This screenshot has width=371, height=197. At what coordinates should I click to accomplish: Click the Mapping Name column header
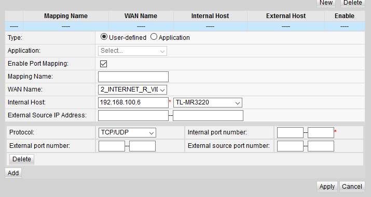66,16
